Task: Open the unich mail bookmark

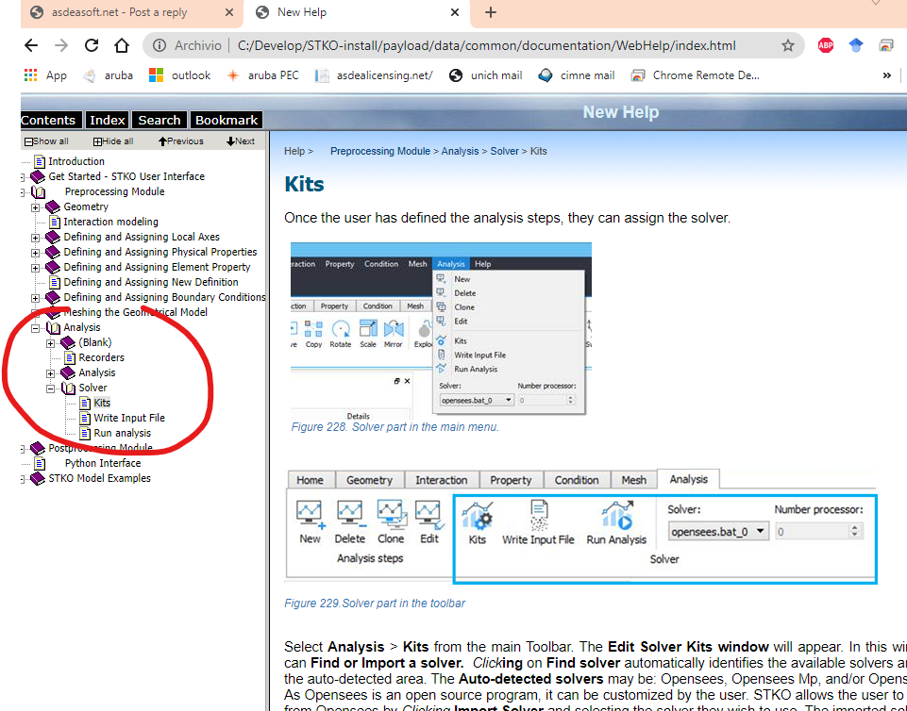Action: point(486,75)
